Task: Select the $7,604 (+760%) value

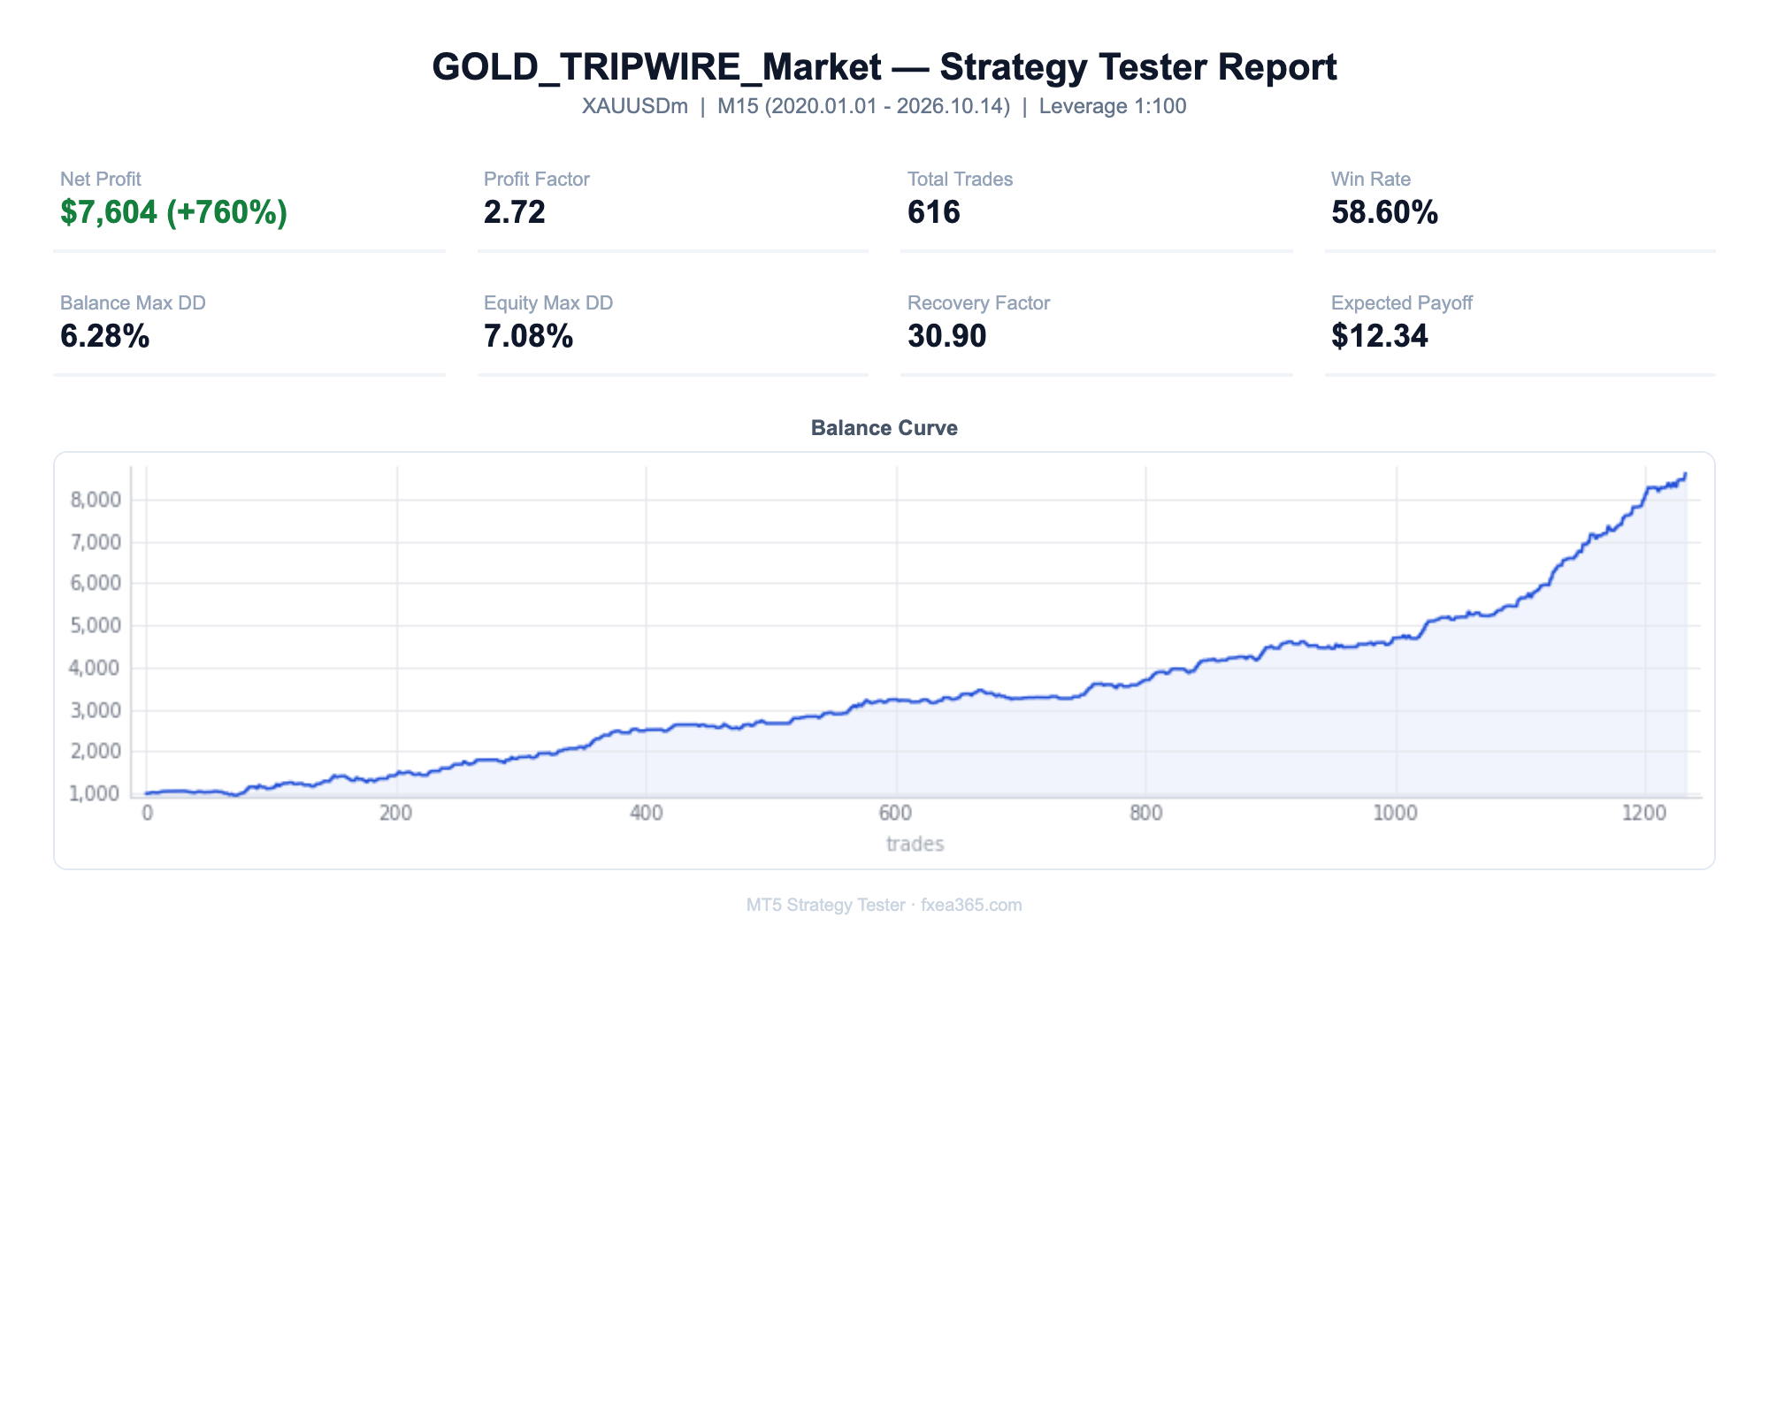Action: (174, 213)
